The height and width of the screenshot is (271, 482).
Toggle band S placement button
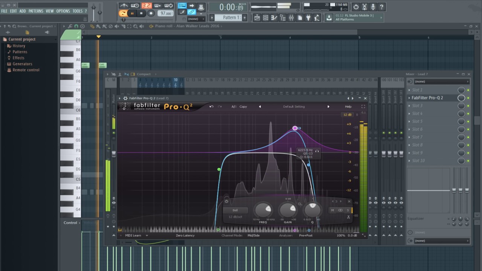(x=348, y=210)
